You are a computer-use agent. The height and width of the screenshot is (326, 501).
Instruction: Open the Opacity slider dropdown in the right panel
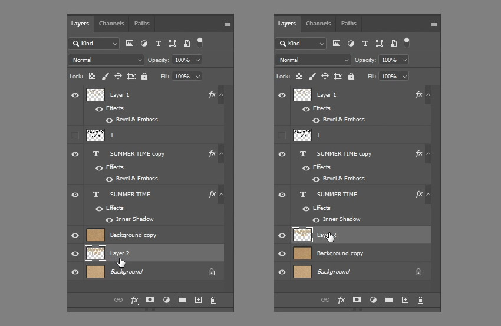404,60
